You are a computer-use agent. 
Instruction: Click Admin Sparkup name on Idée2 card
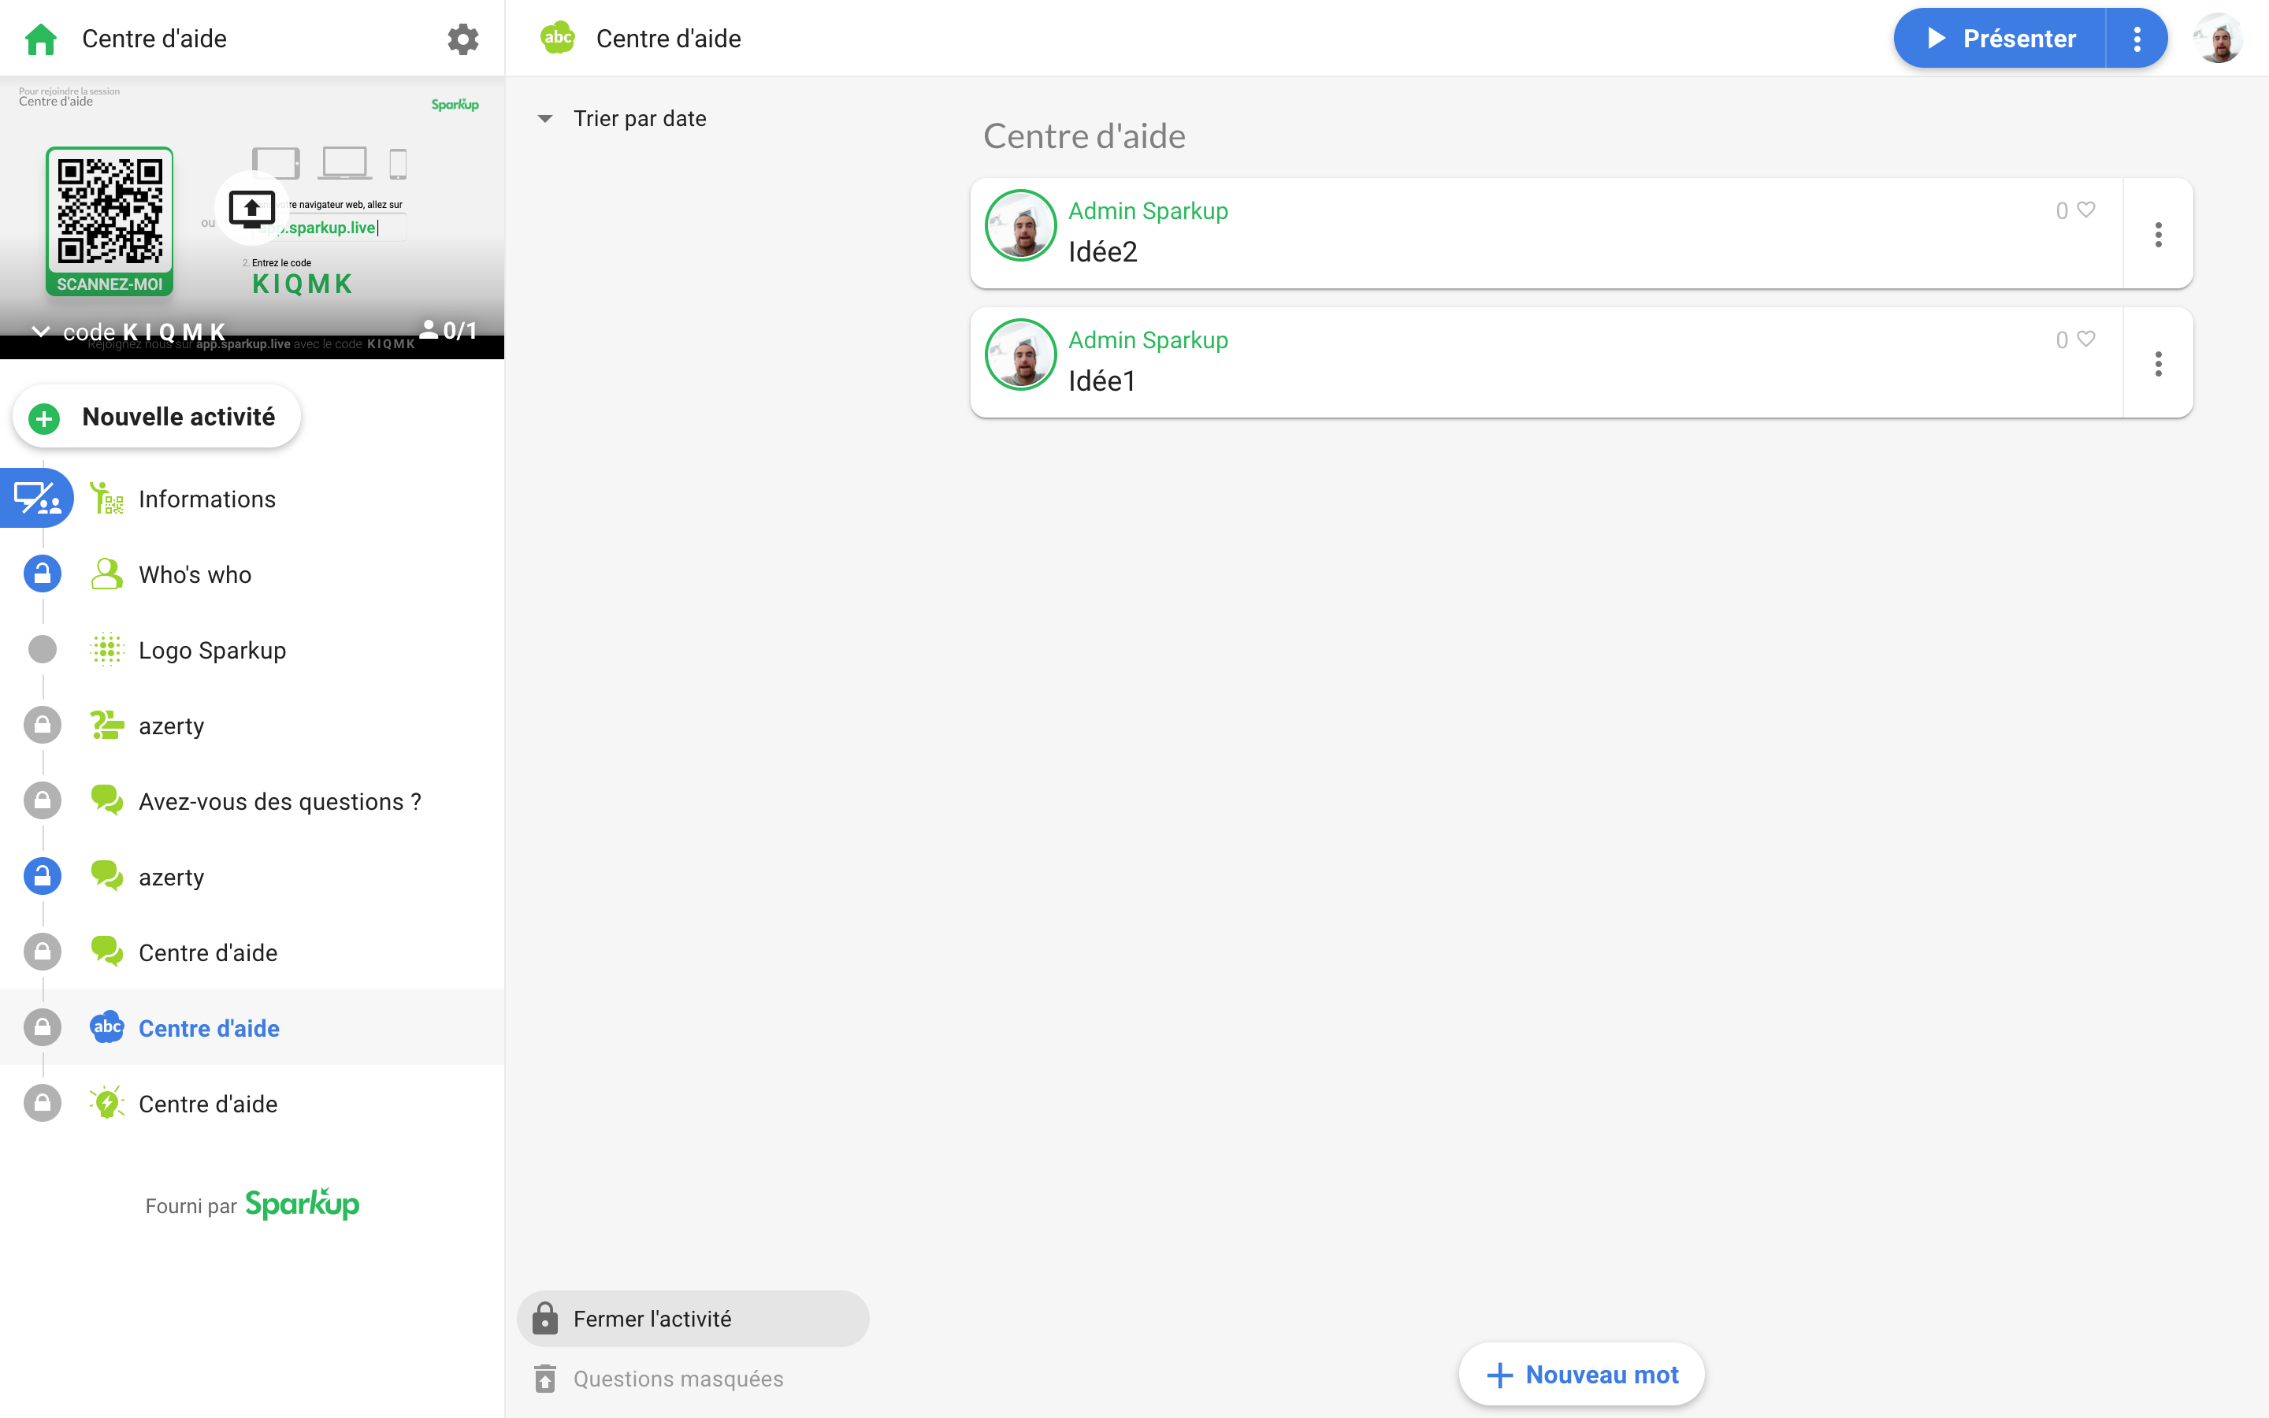(1148, 211)
